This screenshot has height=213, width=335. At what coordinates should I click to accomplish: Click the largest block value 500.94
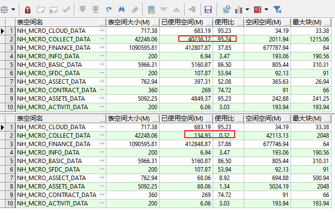321,178
